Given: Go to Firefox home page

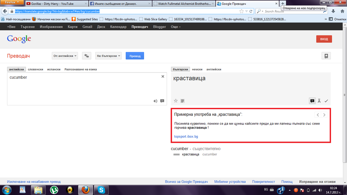Looking at the screenshot, I should (342, 11).
